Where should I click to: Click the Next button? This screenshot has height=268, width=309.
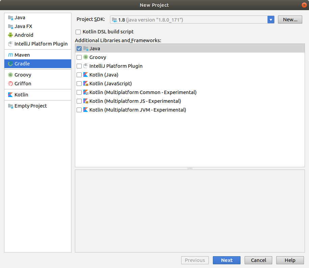point(227,260)
